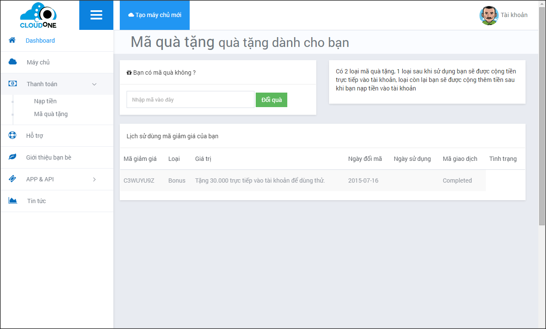Collapse the Thanh toán submenu chevron
The height and width of the screenshot is (329, 546).
click(95, 84)
